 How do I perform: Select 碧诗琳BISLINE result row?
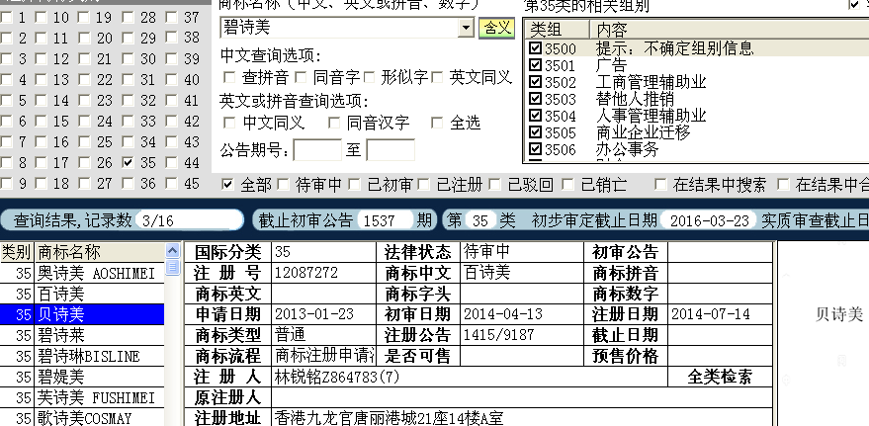point(82,356)
